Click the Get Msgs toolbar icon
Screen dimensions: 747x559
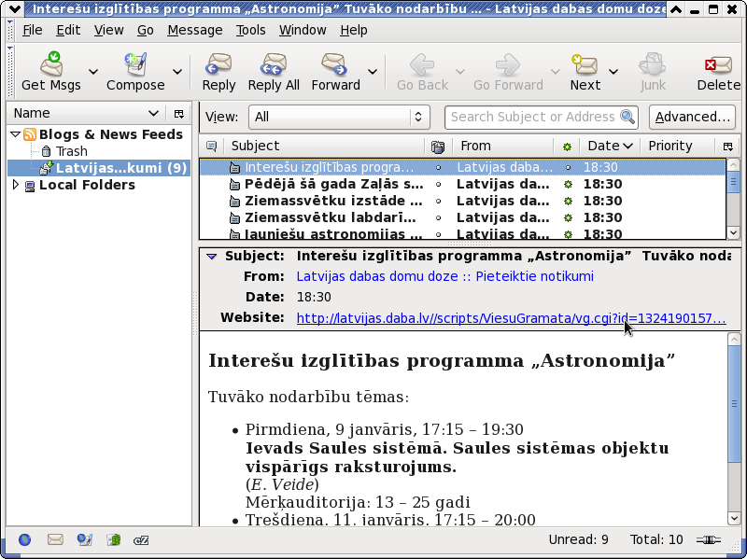click(x=51, y=64)
